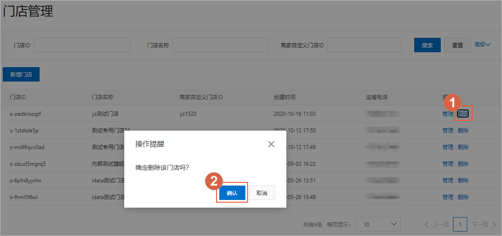Click 删除 for store s-ms96qvv0ad

(463, 147)
